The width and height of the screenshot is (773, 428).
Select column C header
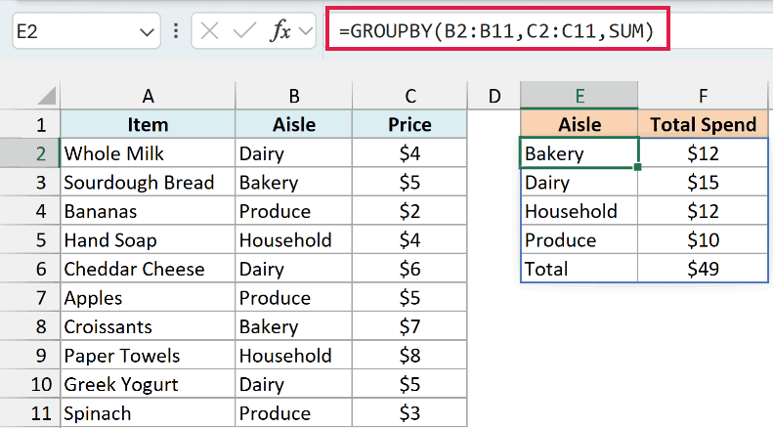[x=409, y=96]
